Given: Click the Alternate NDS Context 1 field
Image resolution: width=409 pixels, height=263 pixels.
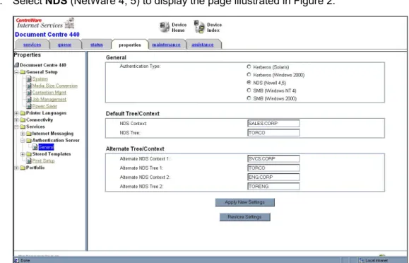Looking at the screenshot, I should pos(273,158).
